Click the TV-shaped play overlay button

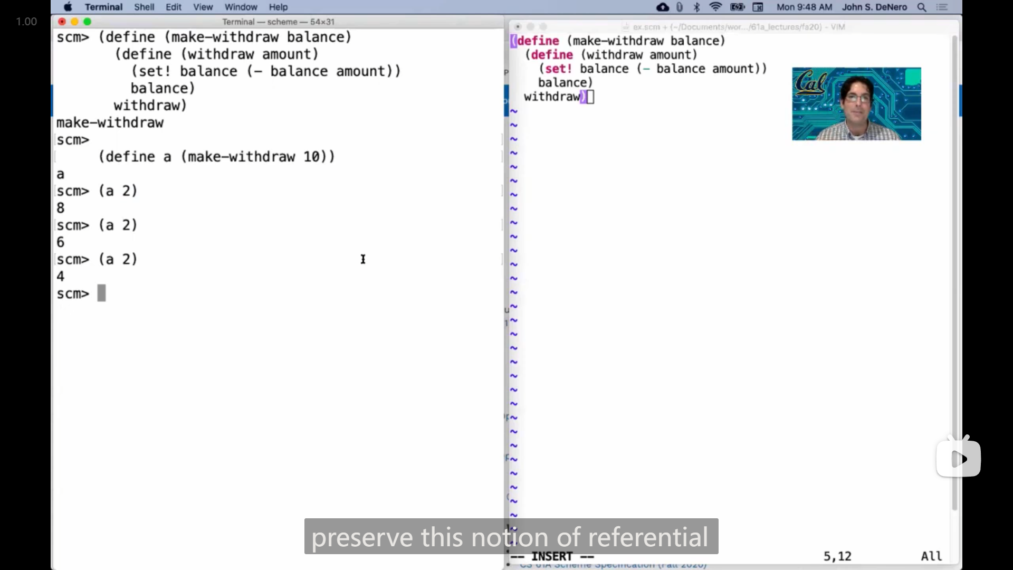(x=958, y=458)
